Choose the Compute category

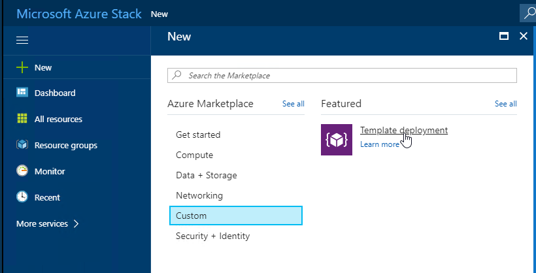click(194, 155)
